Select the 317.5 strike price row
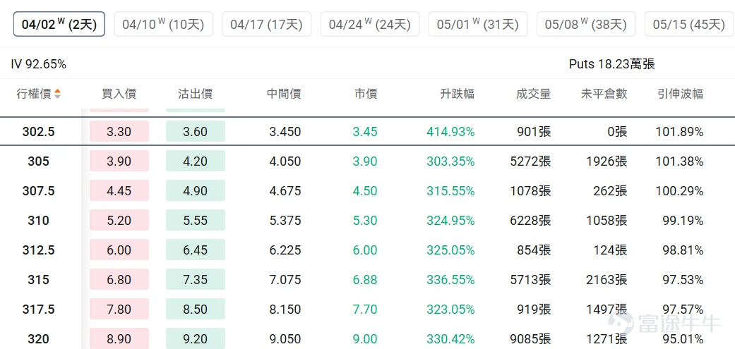This screenshot has height=349, width=735. pyautogui.click(x=367, y=310)
